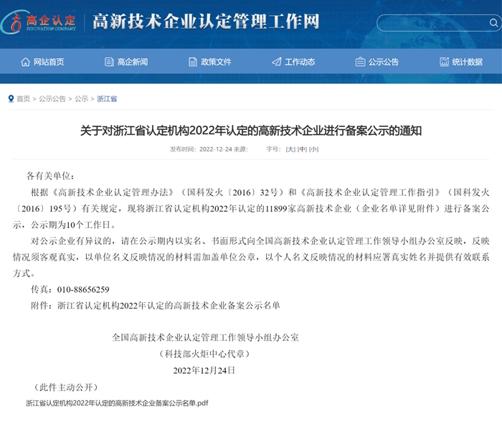This screenshot has height=427, width=502.
Task: Click the date 2022年12月24日
Action: pos(204,370)
